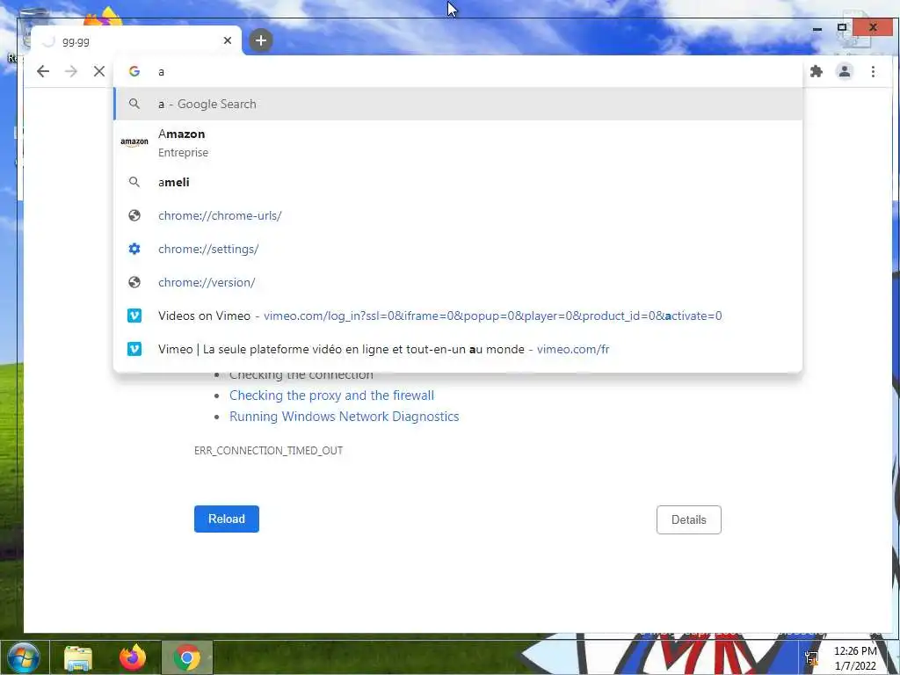This screenshot has height=675, width=900.
Task: Open a new tab with plus button
Action: point(260,40)
